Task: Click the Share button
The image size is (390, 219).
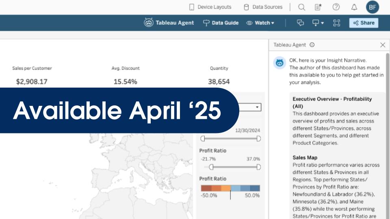Action: tap(364, 23)
